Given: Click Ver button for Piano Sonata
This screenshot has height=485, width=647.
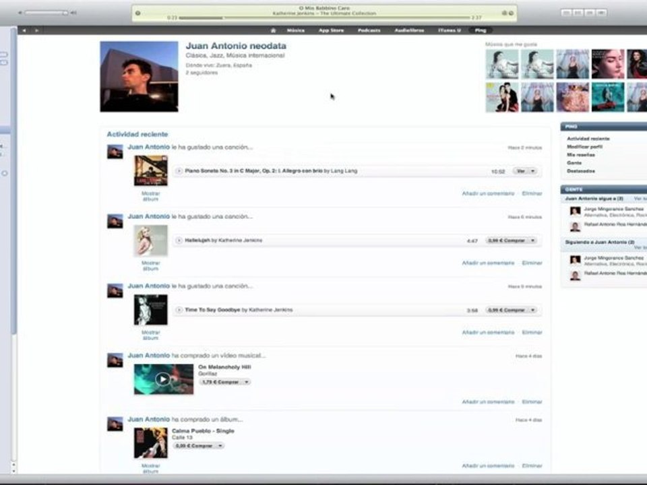Looking at the screenshot, I should (521, 170).
